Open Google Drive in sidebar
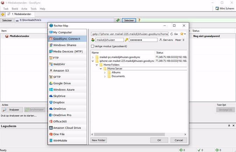Image resolution: width=236 pixels, height=152 pixels. coord(68,83)
